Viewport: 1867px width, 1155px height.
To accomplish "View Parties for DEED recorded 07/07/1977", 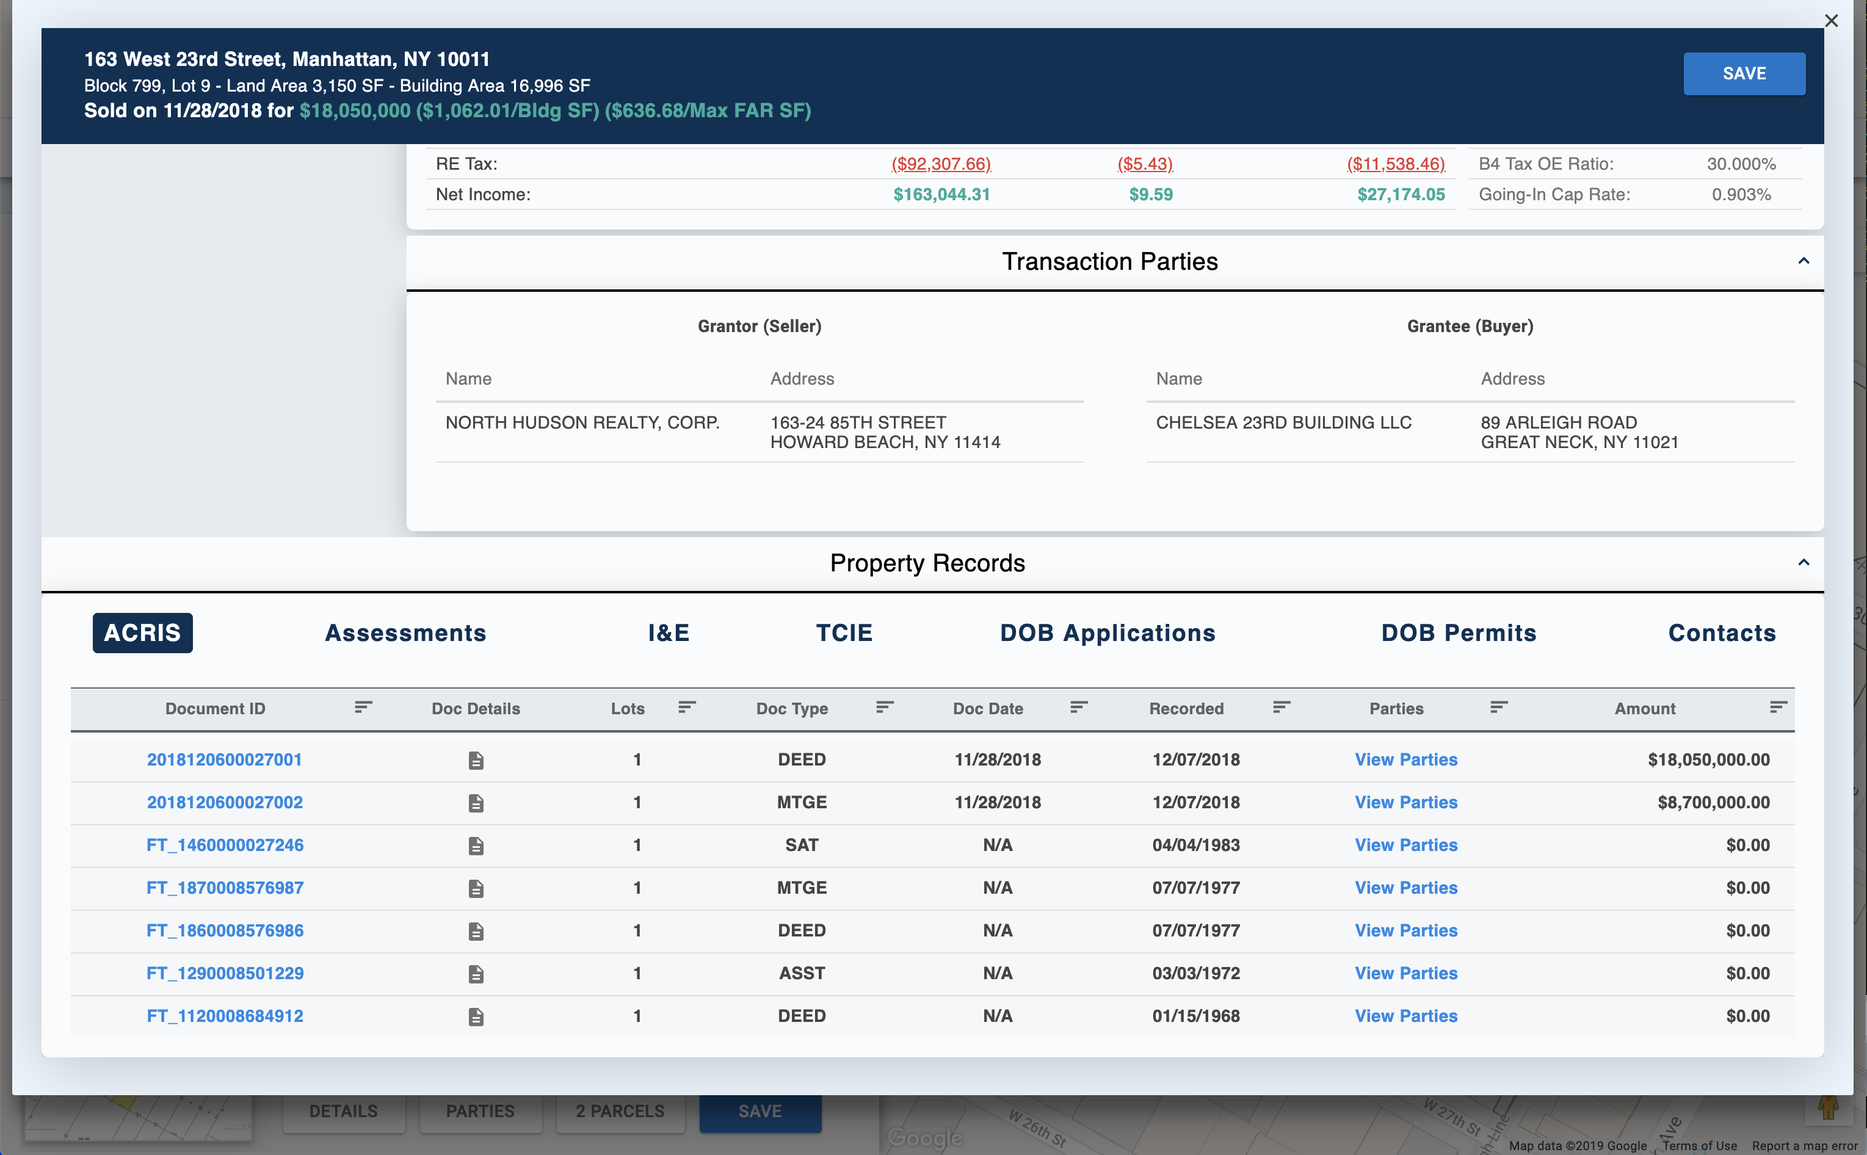I will (x=1405, y=930).
